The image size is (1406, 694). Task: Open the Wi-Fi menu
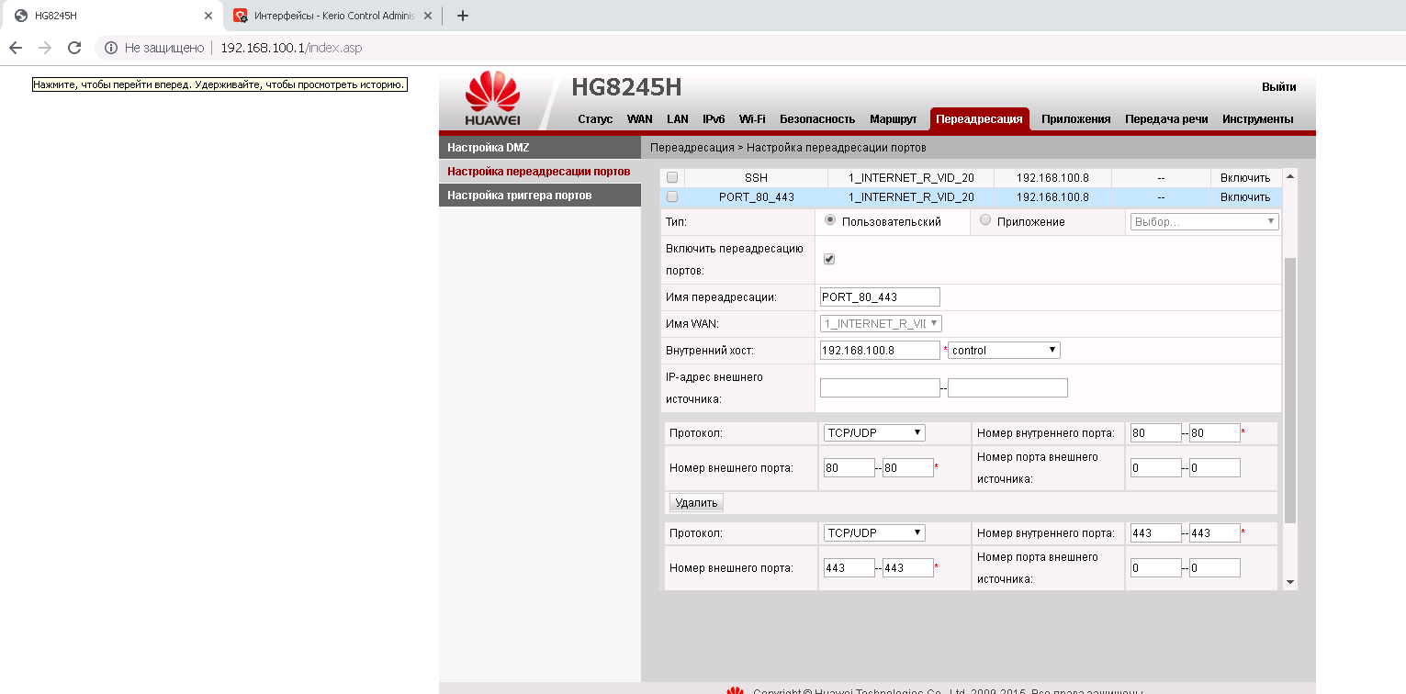click(753, 119)
